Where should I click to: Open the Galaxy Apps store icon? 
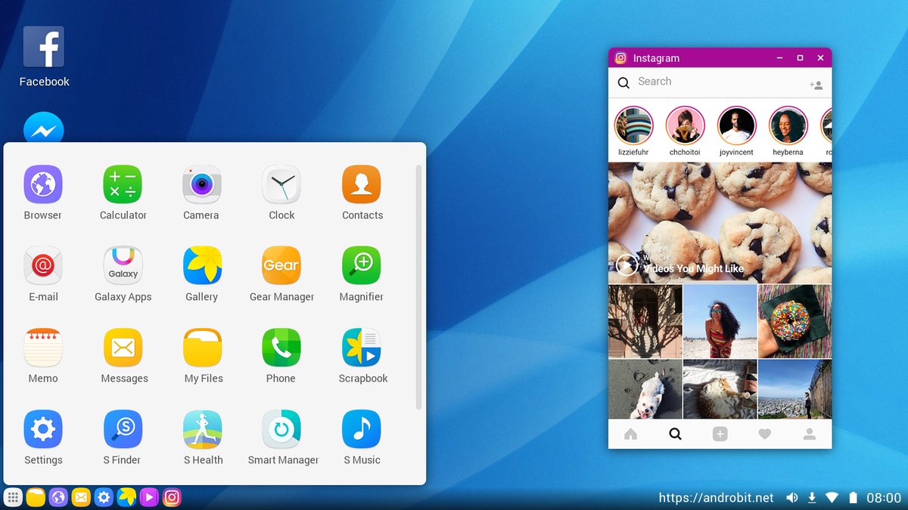pos(123,266)
